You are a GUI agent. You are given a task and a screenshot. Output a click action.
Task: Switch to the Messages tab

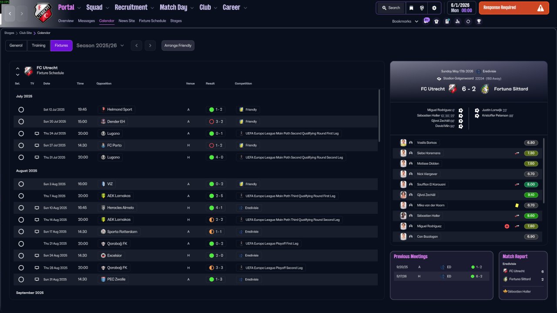point(86,21)
